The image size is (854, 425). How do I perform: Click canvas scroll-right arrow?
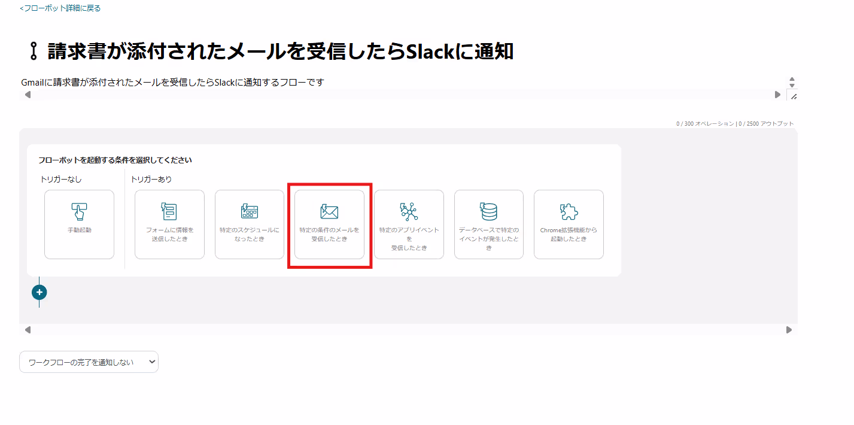(x=789, y=330)
